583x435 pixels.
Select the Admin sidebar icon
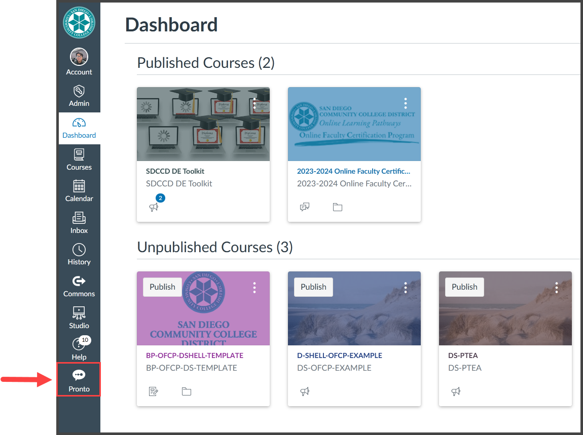click(x=79, y=96)
